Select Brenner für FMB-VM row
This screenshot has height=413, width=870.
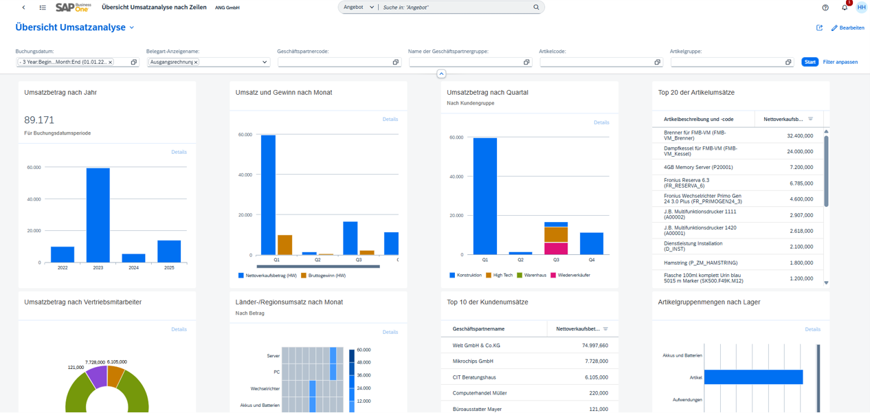737,135
